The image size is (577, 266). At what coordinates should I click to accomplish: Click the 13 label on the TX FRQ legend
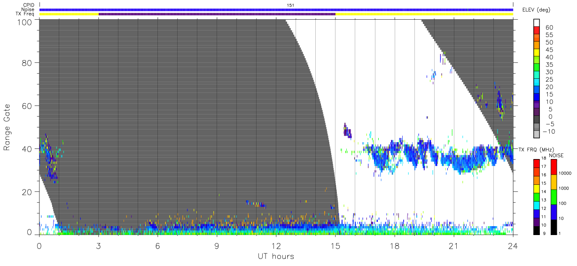545,200
